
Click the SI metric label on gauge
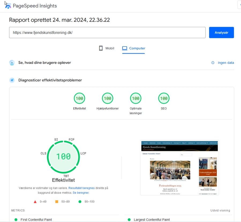point(56,139)
